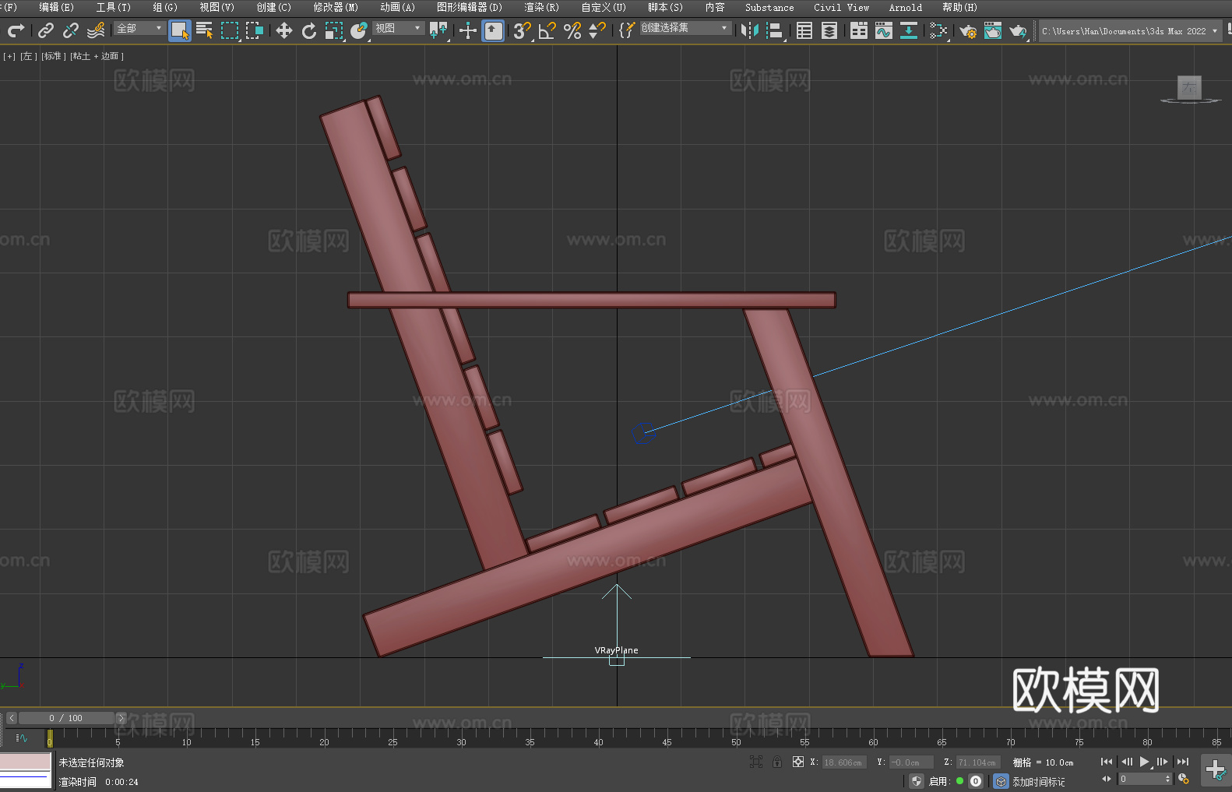Toggle the Selection Lock icon
Viewport: 1232px width, 792px height.
[x=777, y=762]
